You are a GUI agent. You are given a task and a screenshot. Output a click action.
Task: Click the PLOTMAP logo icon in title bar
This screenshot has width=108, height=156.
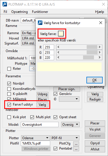[x=5, y=4]
